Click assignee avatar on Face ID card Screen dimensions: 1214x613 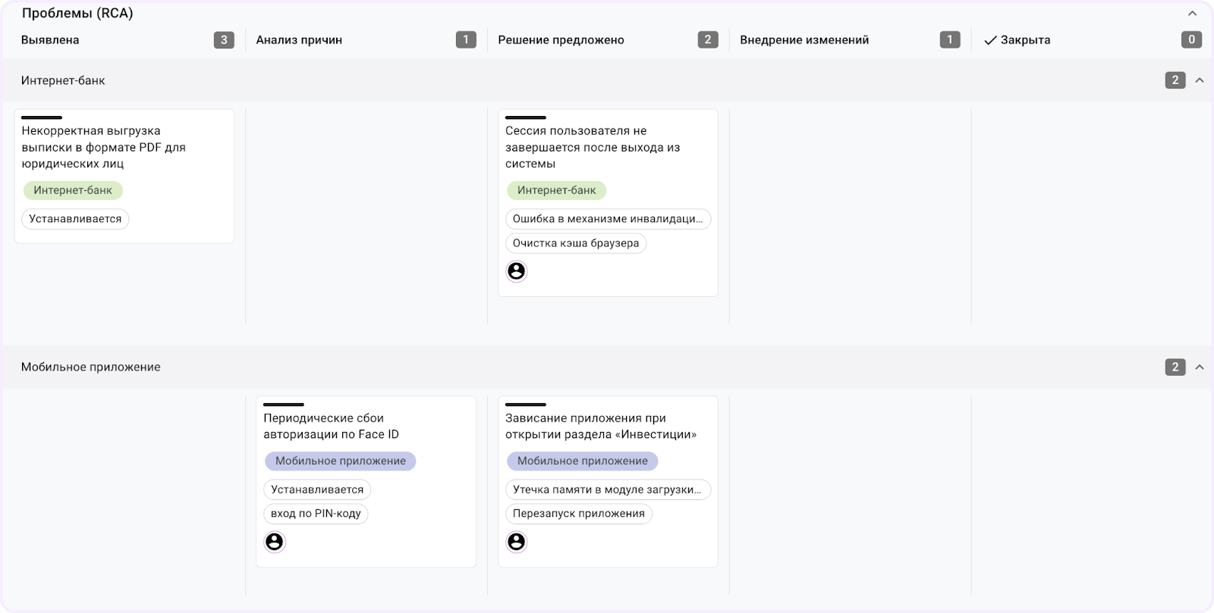tap(274, 542)
